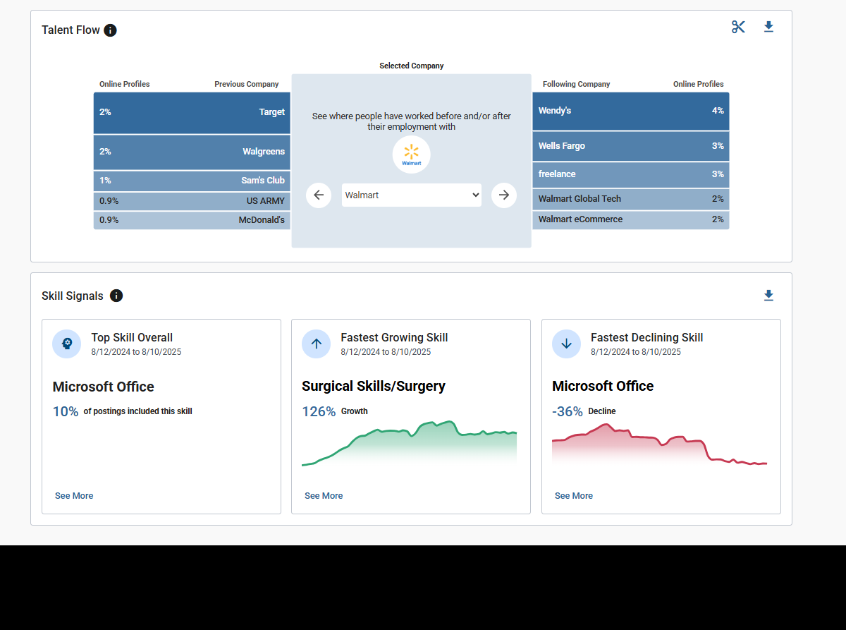Click the 10% of postings value

pyautogui.click(x=66, y=411)
